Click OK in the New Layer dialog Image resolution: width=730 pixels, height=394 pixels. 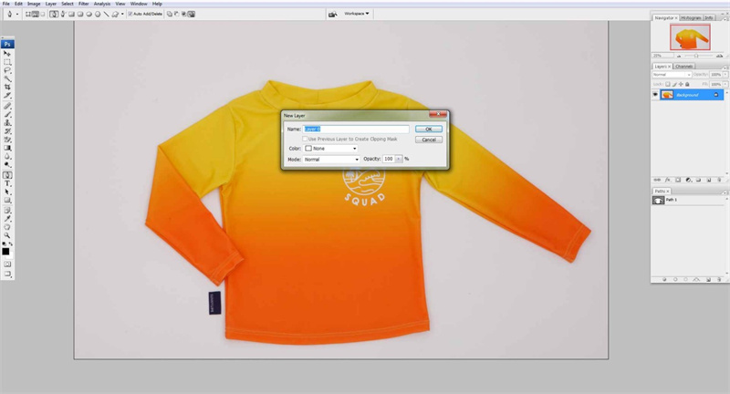[429, 130]
